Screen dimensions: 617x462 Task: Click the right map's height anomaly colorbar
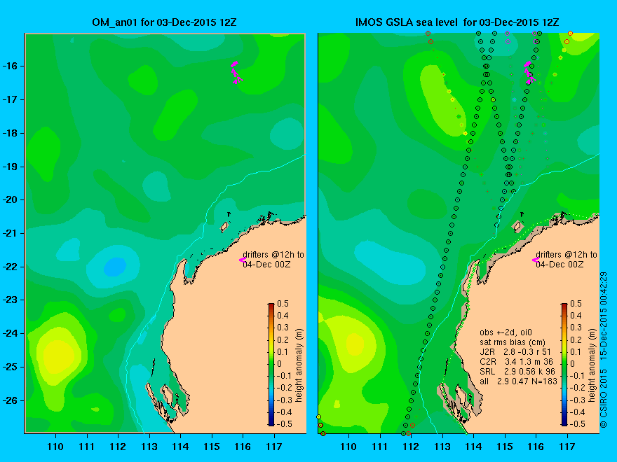click(564, 364)
